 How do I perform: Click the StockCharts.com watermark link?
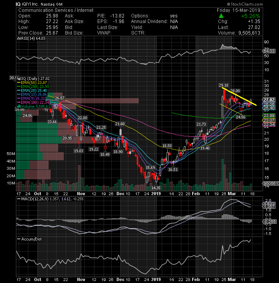tap(245, 4)
